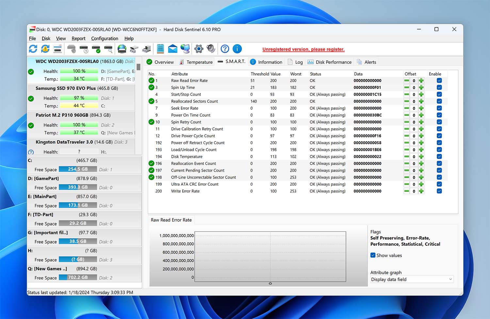Viewport: 490px width, 319px height.
Task: Click the blue envelope e-mail icon
Action: [172, 49]
